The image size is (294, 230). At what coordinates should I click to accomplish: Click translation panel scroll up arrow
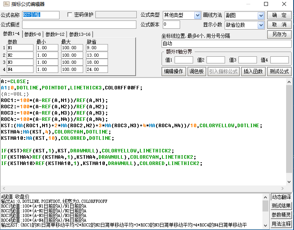click(x=265, y=197)
